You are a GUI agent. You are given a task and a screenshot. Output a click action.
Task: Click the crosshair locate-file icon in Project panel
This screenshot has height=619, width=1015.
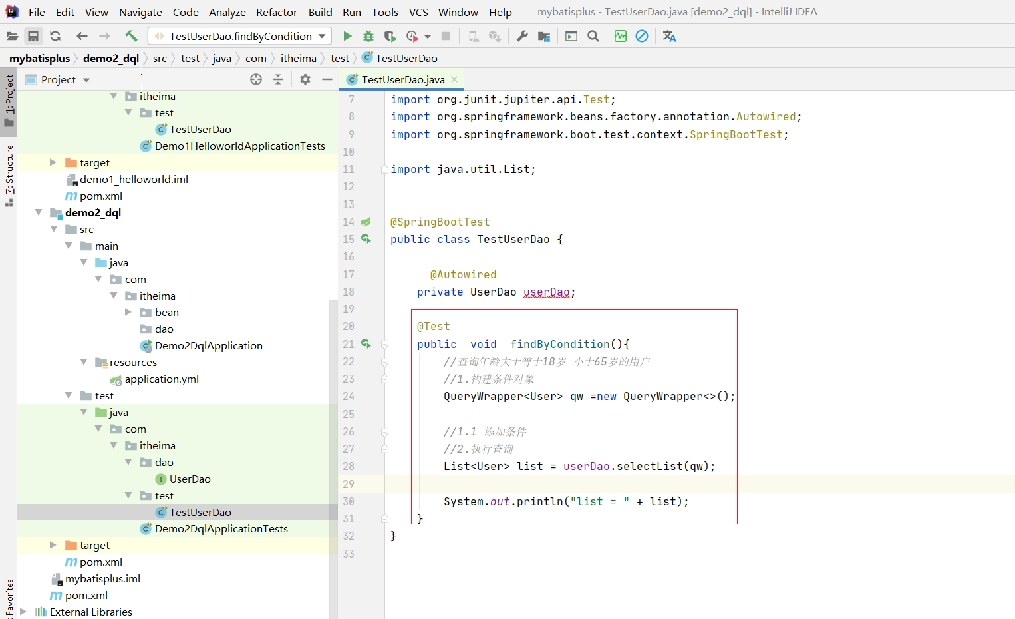pos(256,80)
